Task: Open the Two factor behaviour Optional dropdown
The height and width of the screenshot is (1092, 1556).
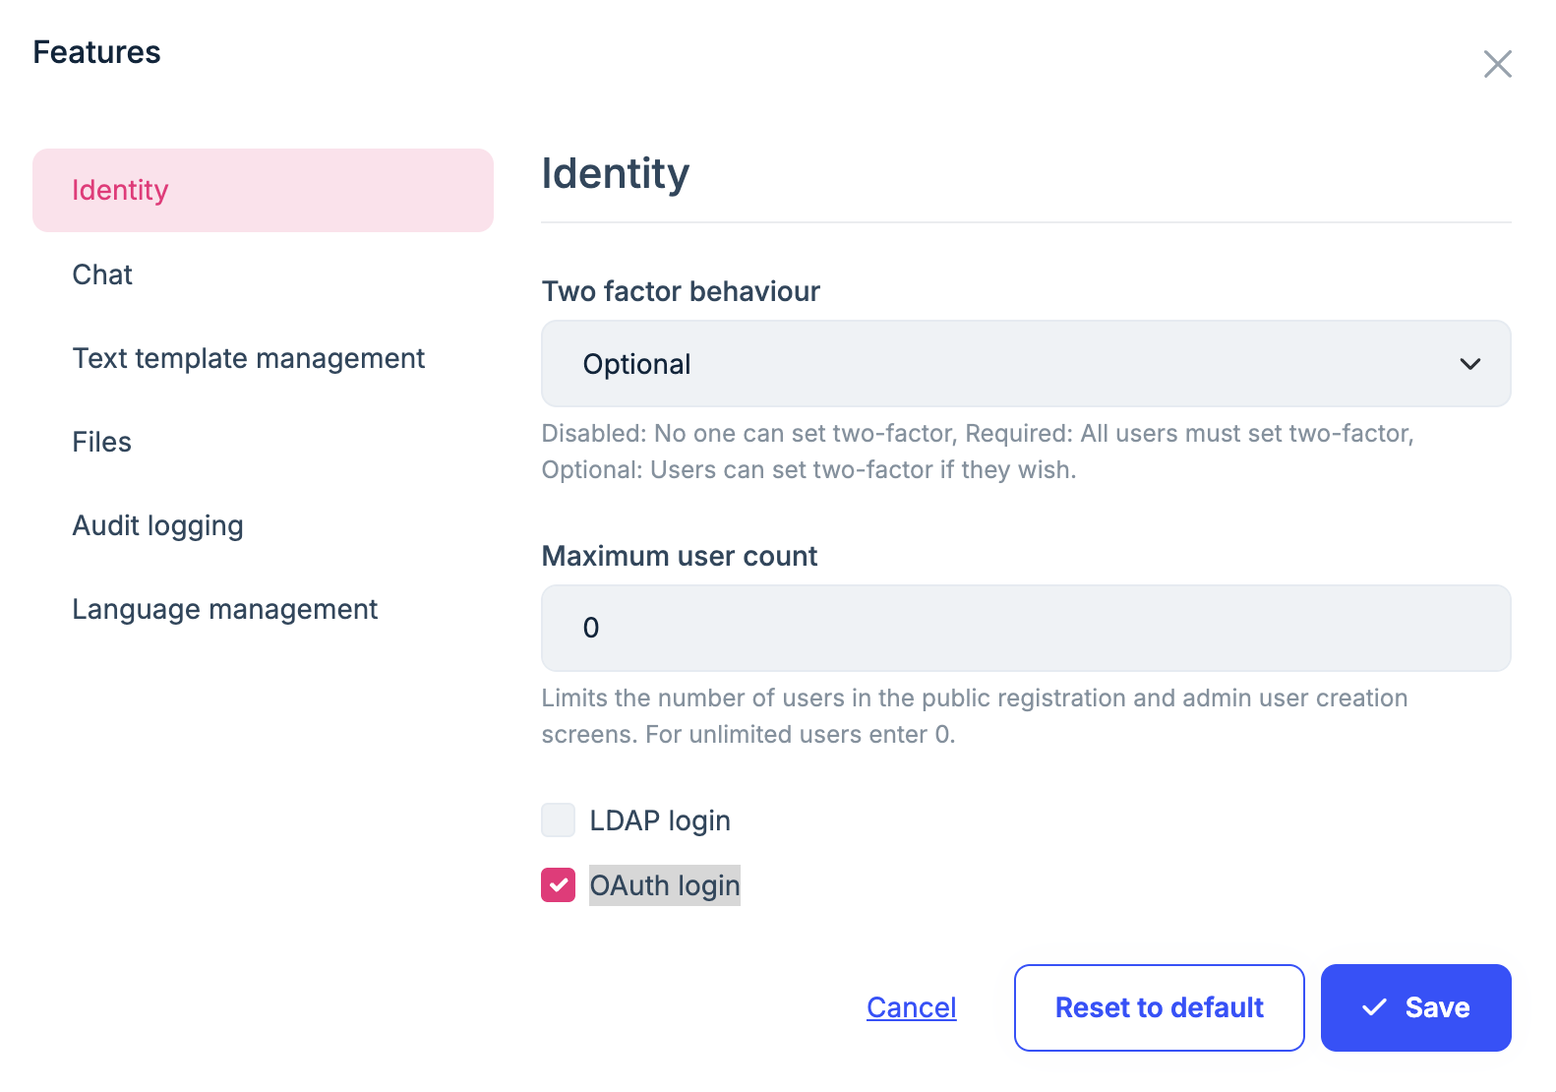Action: [x=1025, y=364]
